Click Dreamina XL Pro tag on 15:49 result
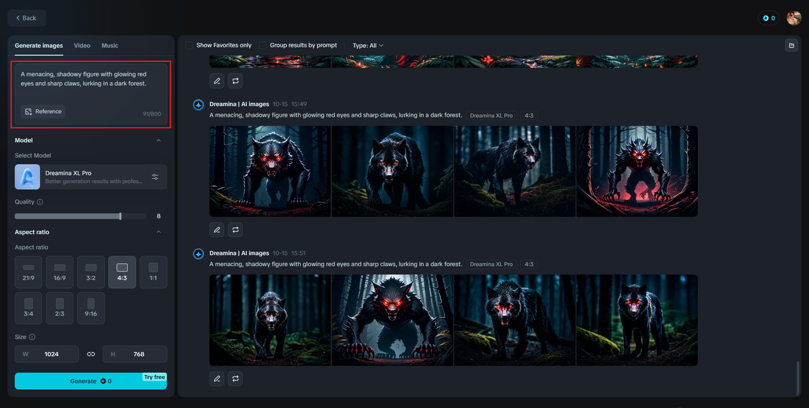This screenshot has width=809, height=408. tap(491, 116)
